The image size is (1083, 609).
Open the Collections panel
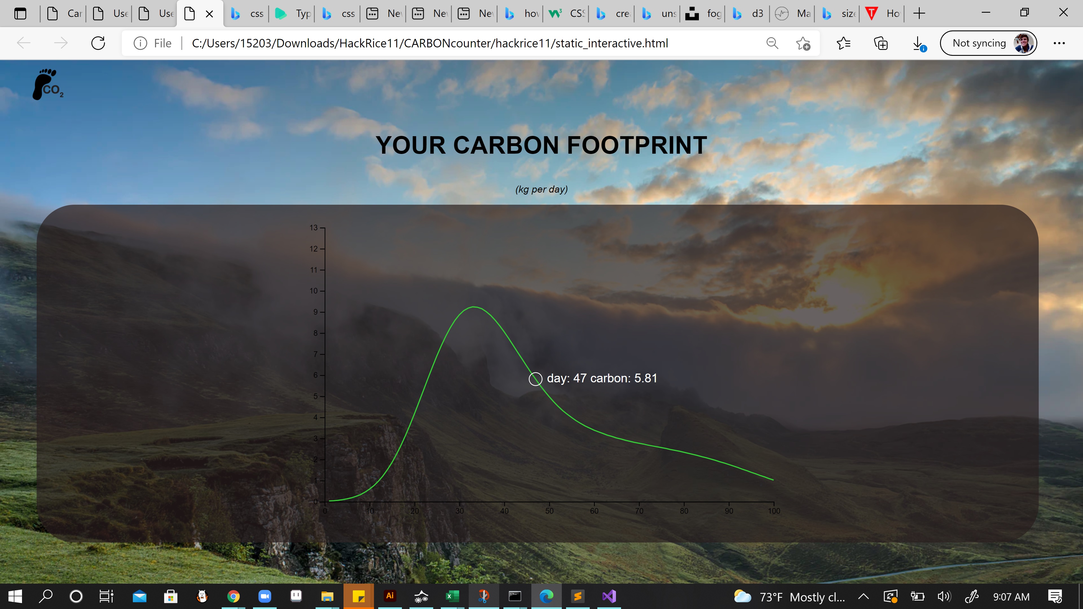880,43
